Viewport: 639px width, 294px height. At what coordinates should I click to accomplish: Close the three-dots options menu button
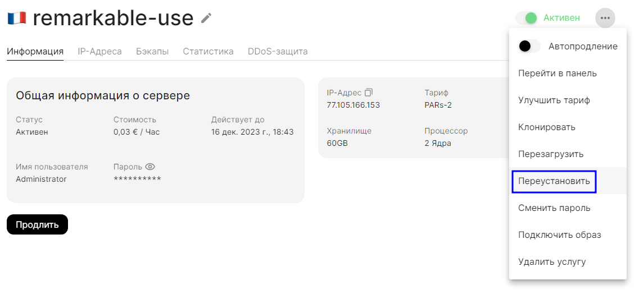tap(605, 18)
